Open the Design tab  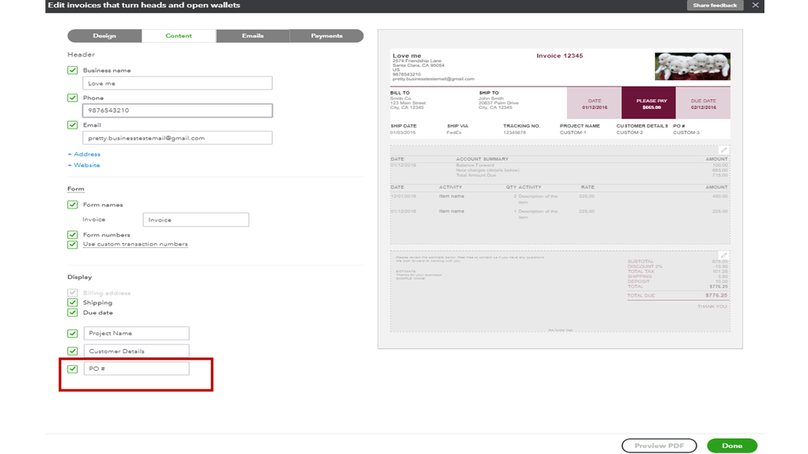click(x=104, y=36)
